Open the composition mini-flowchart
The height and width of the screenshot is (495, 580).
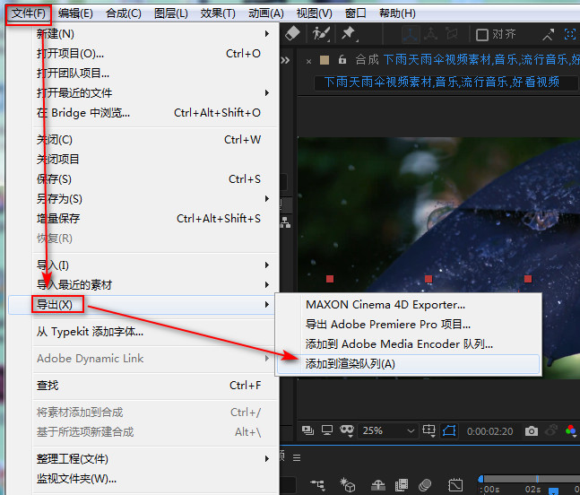[x=317, y=484]
